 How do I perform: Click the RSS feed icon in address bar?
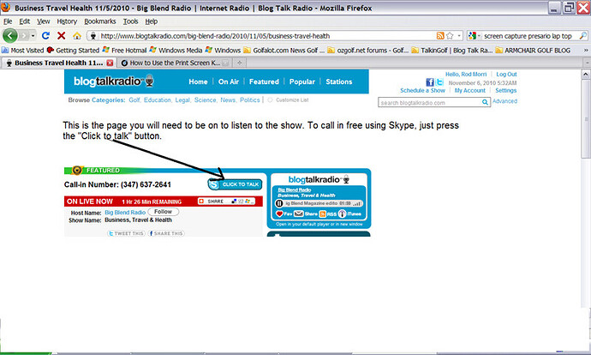tap(440, 36)
